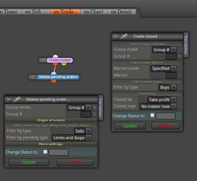Viewport: 197px width, 181px height.
Task: Select the Delete pending orders node 121
Action: (58, 77)
